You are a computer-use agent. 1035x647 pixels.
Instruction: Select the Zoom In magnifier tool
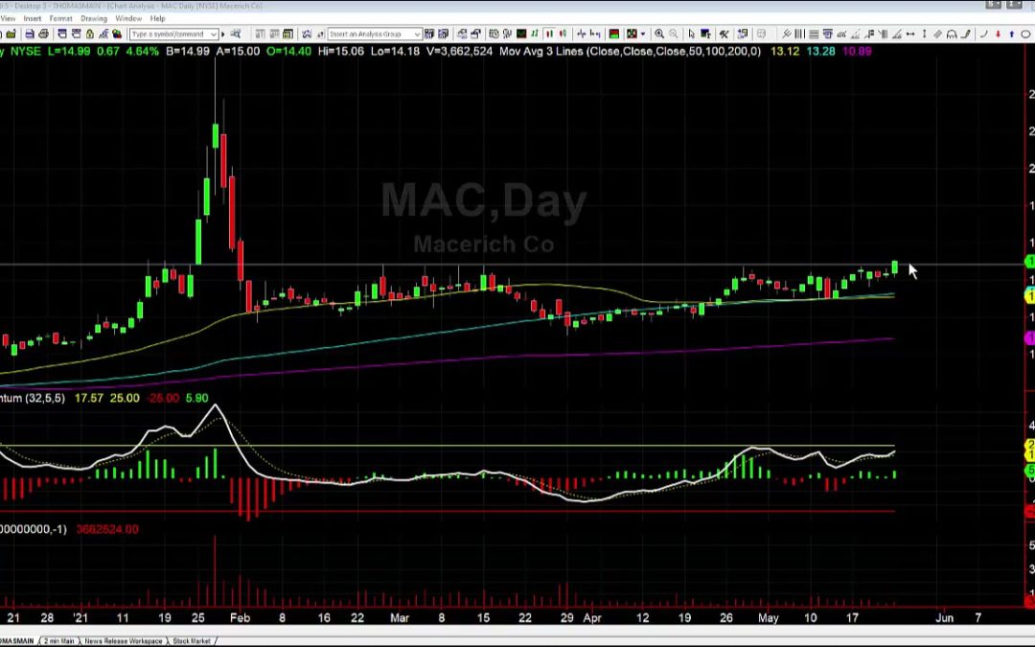[660, 33]
